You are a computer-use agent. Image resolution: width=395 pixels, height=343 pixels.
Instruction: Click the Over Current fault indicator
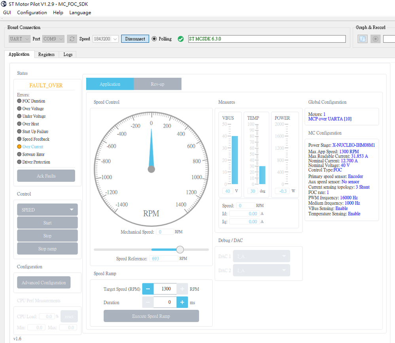pyautogui.click(x=19, y=147)
